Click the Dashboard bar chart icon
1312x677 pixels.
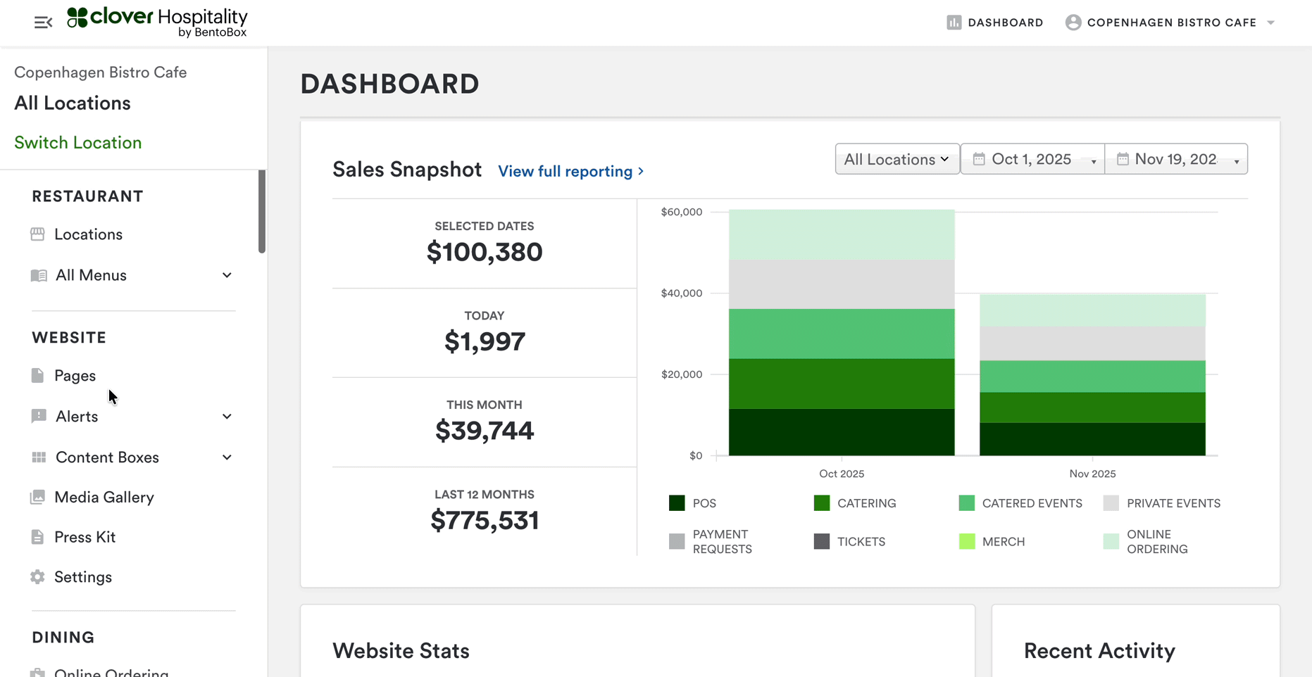click(954, 23)
